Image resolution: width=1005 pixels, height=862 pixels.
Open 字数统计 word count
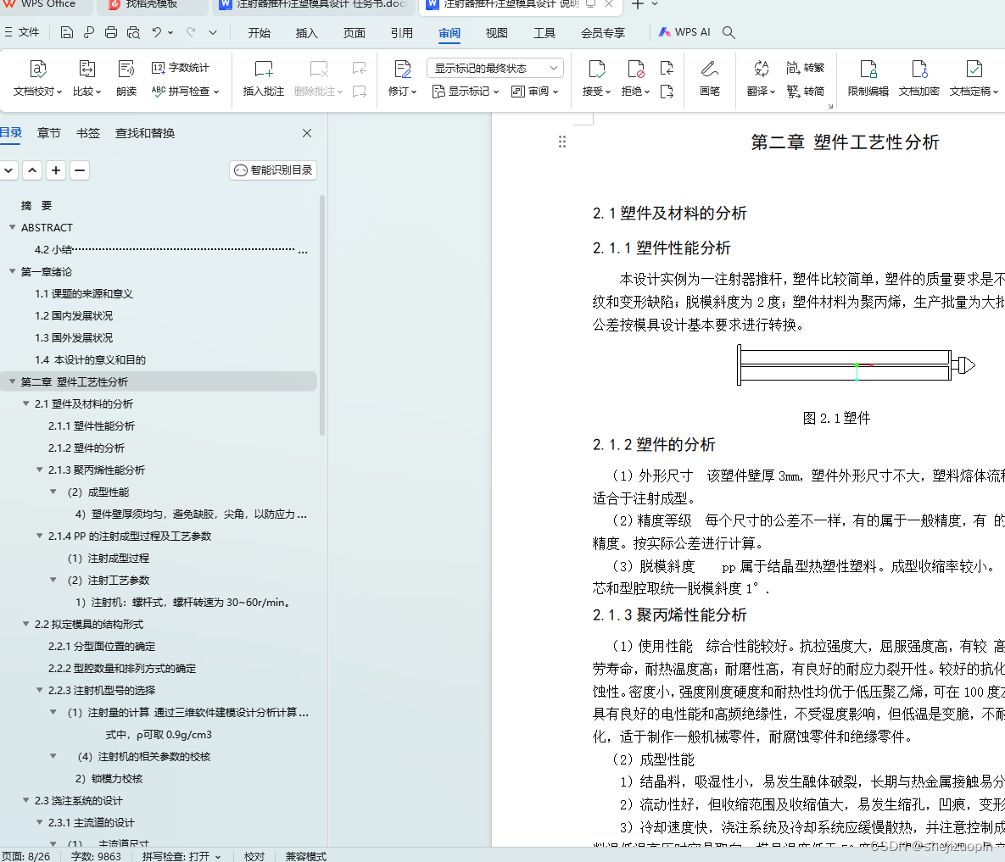tap(181, 67)
